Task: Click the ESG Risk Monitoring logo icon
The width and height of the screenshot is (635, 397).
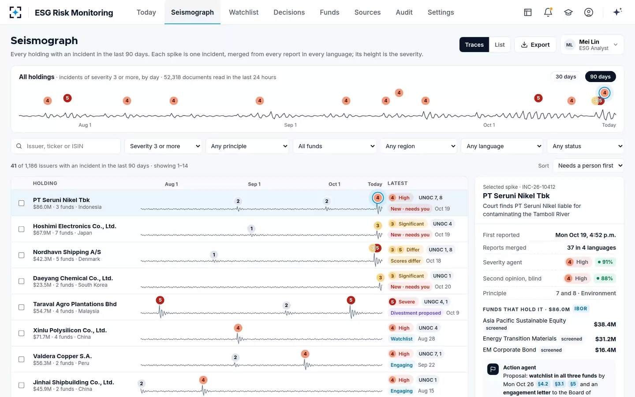Action: pos(15,12)
